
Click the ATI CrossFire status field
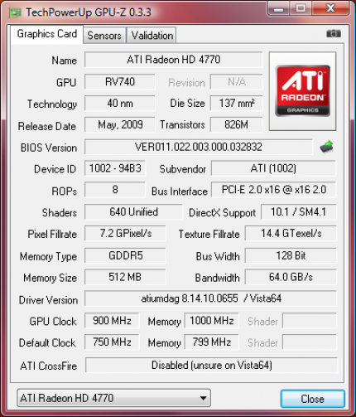point(211,366)
